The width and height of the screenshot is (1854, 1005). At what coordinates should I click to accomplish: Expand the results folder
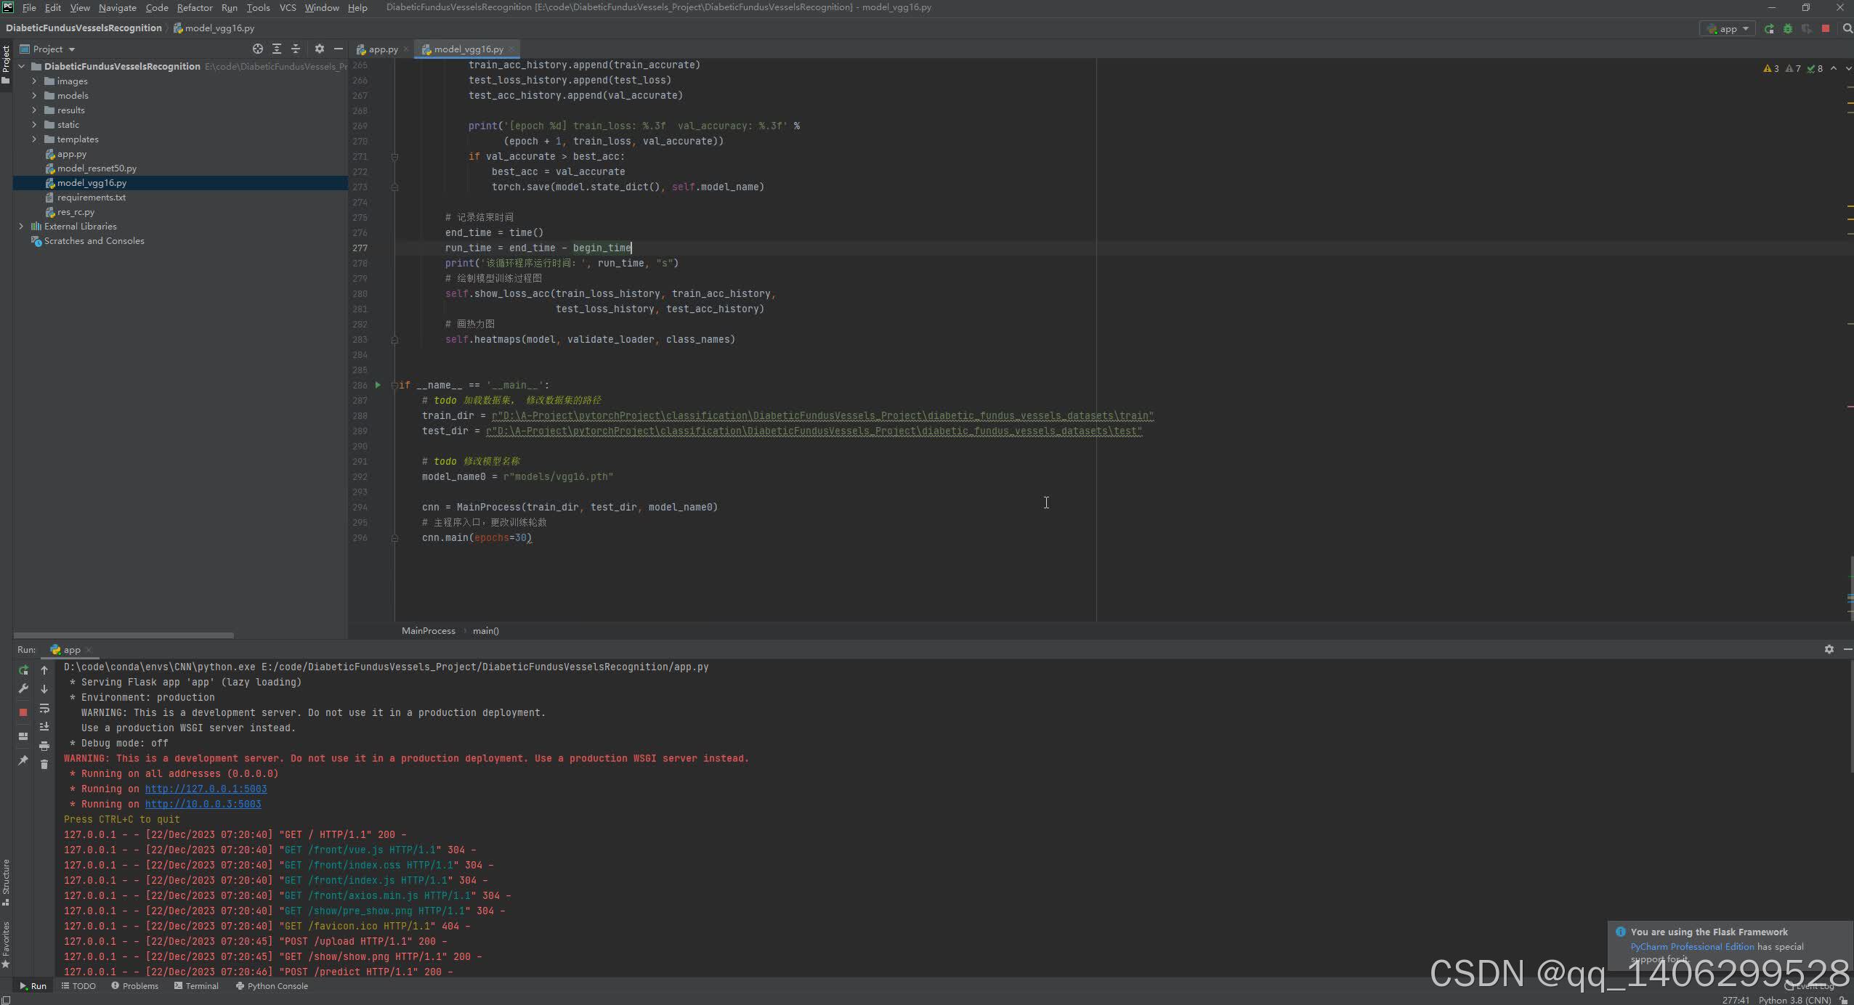click(34, 110)
